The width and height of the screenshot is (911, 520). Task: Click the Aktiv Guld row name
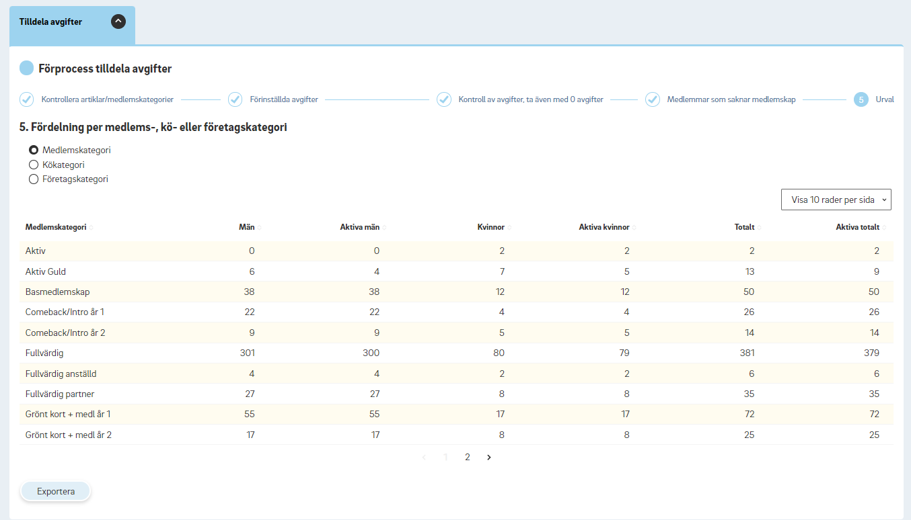pos(46,271)
